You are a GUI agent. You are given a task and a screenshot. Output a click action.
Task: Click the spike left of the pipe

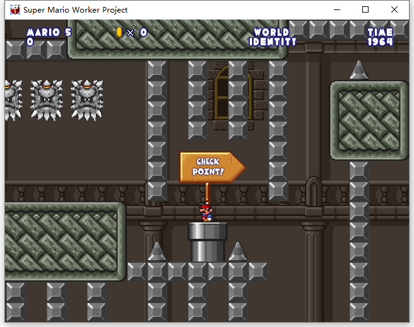click(x=157, y=251)
